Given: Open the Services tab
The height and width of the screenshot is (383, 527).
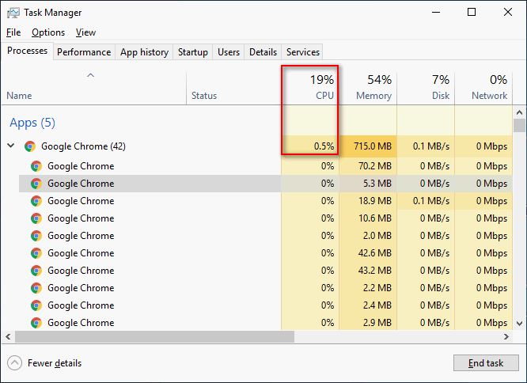Looking at the screenshot, I should [302, 52].
